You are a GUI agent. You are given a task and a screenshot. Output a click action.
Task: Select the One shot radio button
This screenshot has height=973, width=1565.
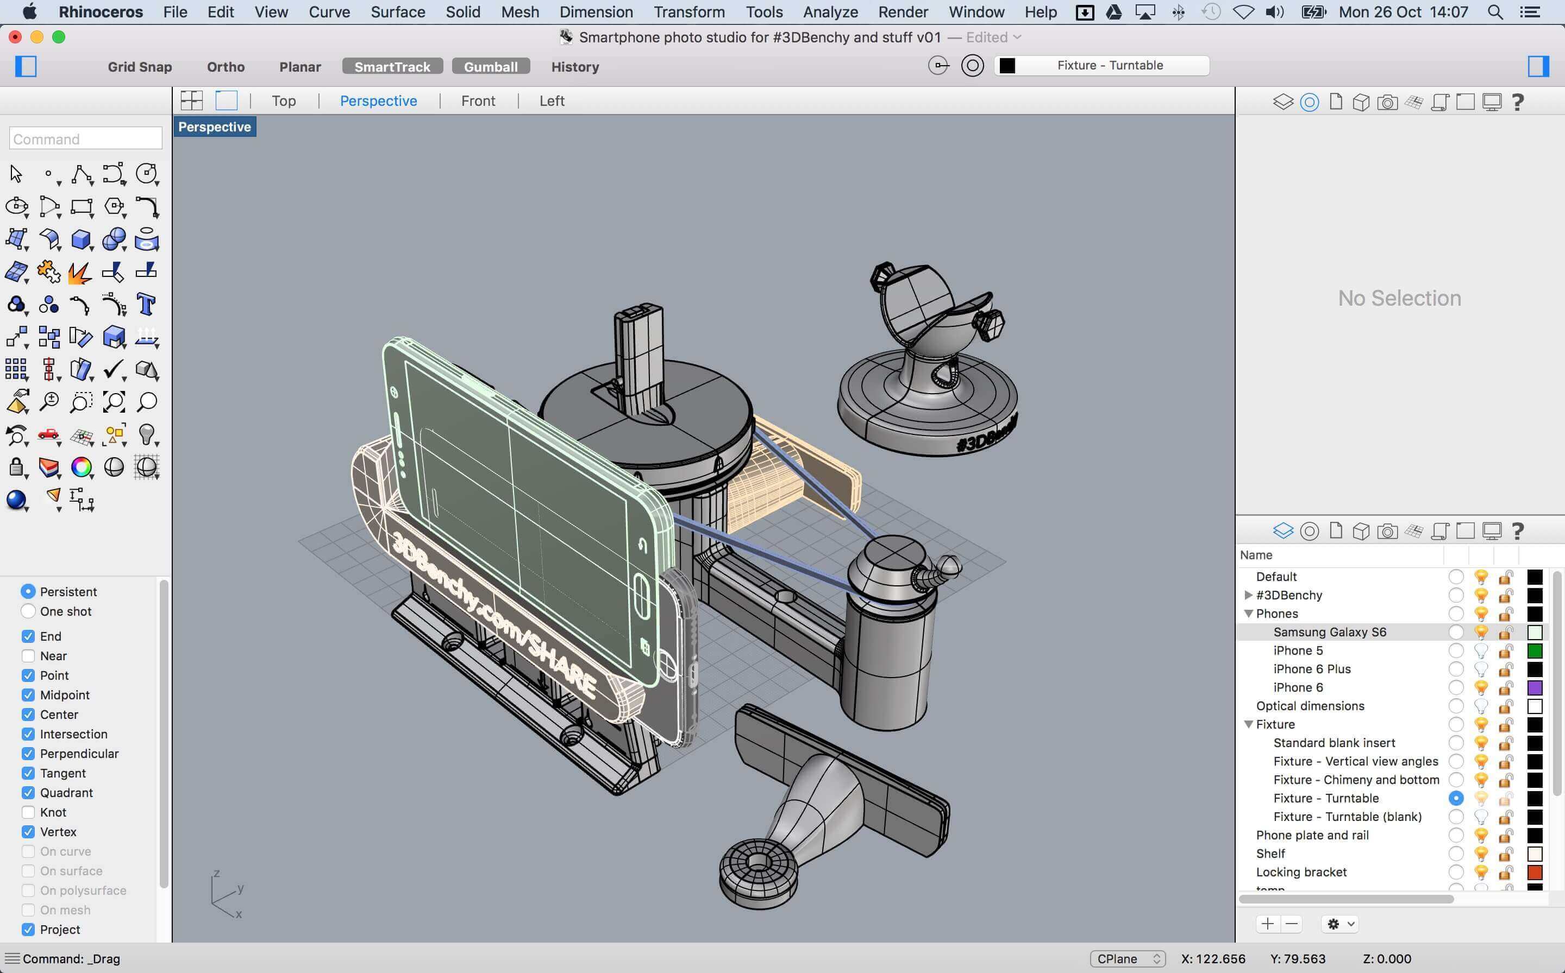[28, 611]
